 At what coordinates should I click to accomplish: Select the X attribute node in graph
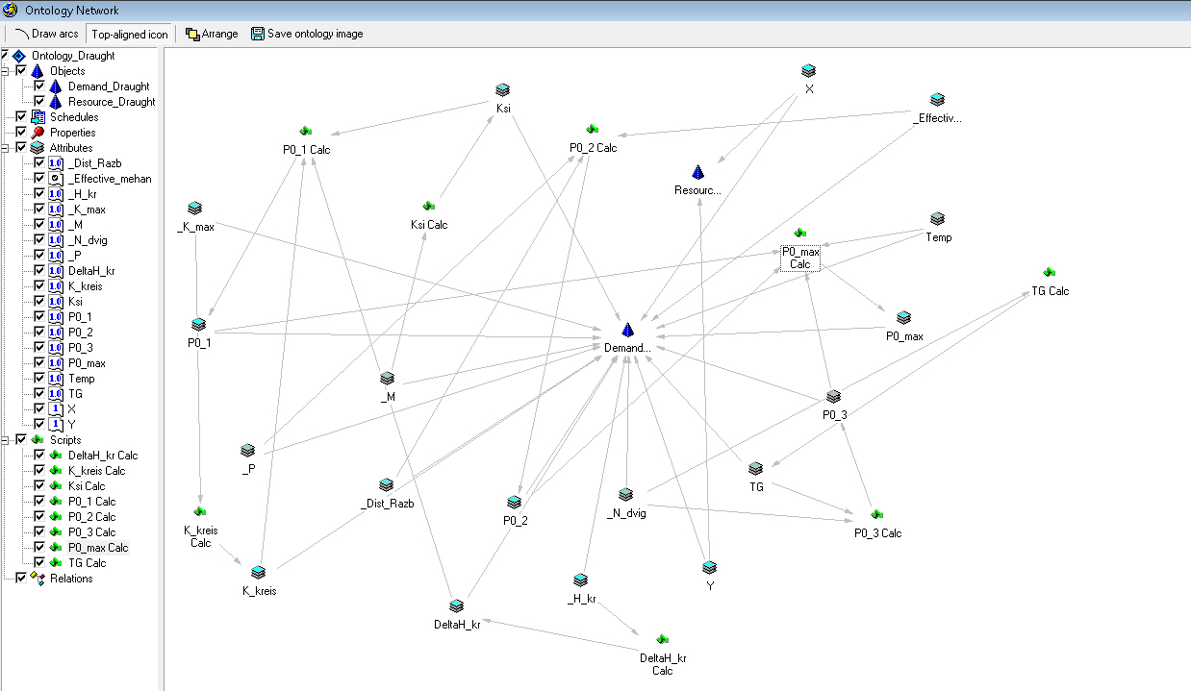click(x=809, y=71)
